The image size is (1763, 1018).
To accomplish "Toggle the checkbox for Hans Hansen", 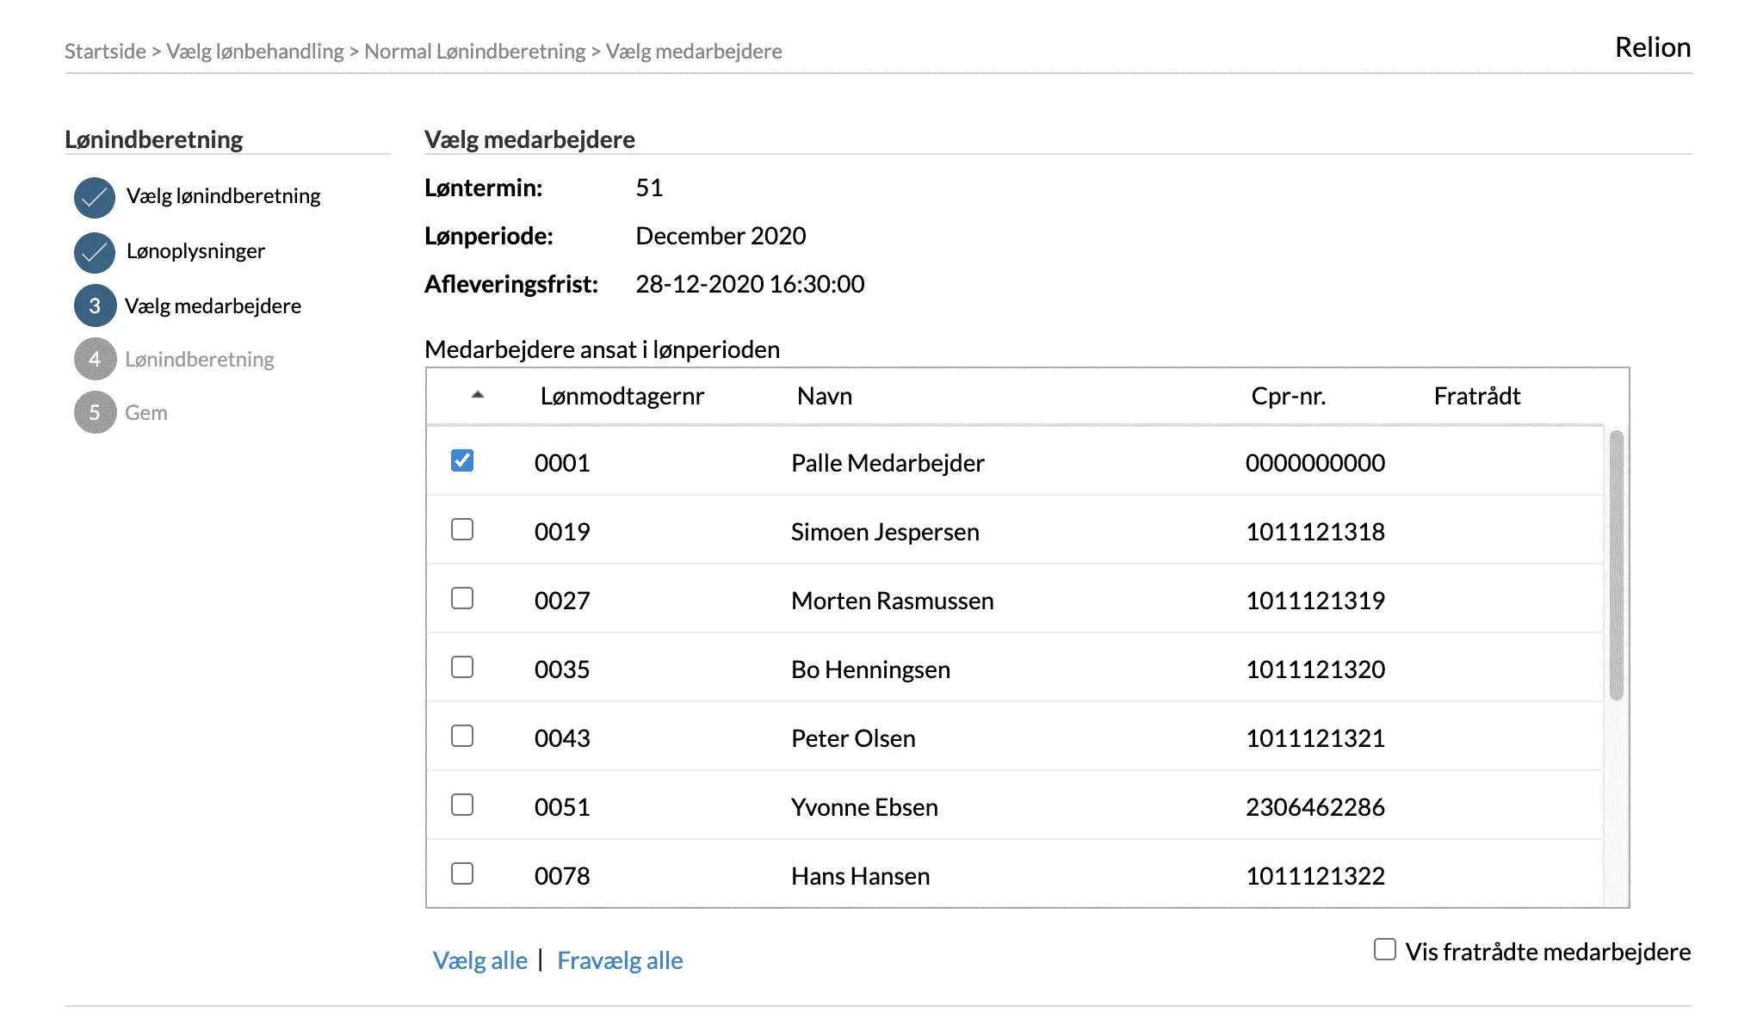I will 462,873.
